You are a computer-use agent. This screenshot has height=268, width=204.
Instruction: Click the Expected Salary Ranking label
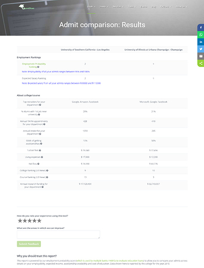coord(34,78)
